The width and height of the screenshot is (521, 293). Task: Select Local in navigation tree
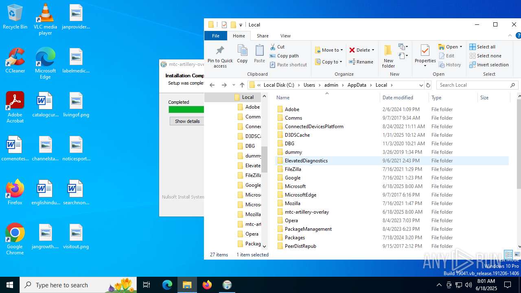(247, 97)
